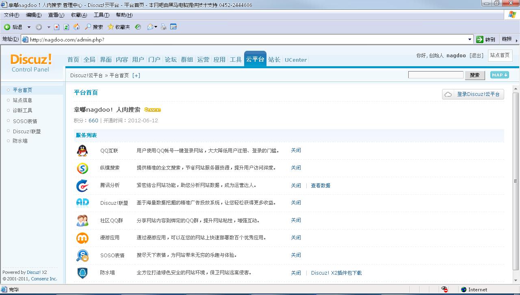Click the QQ penguin service icon

click(82, 150)
